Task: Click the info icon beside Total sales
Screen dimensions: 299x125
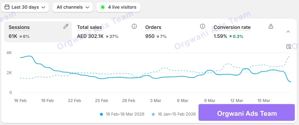Action: point(134,26)
